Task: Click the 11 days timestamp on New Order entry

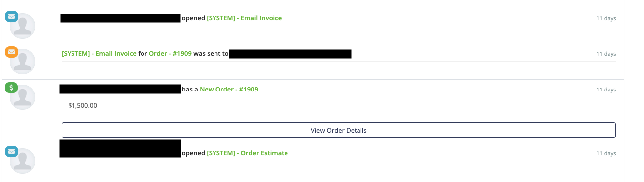Action: point(606,90)
